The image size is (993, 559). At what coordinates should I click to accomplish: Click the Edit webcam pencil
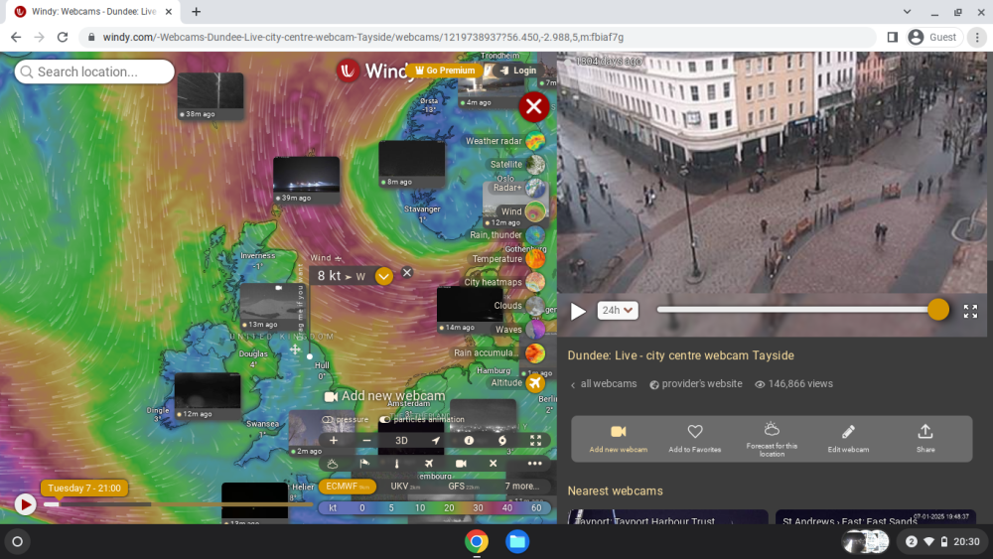tap(848, 439)
